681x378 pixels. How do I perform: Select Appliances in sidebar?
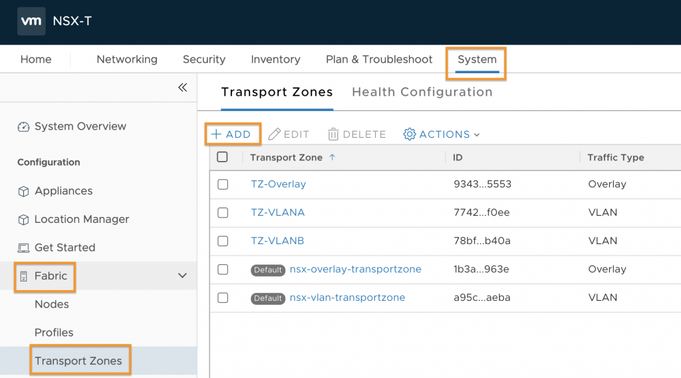click(x=63, y=191)
